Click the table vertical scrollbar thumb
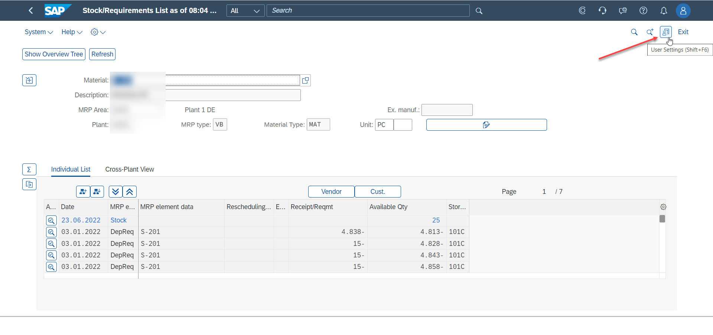The width and height of the screenshot is (713, 335). (x=662, y=219)
